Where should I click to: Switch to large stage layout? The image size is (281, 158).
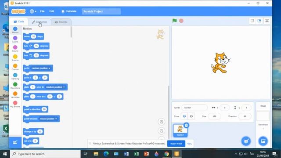[x=259, y=21]
